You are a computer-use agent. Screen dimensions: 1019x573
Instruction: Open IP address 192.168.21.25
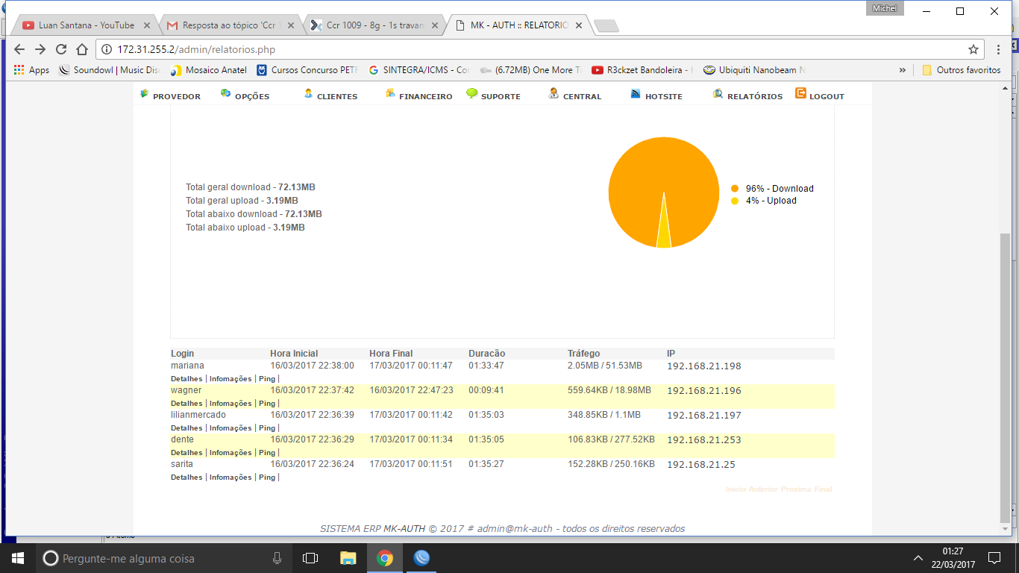coord(701,465)
